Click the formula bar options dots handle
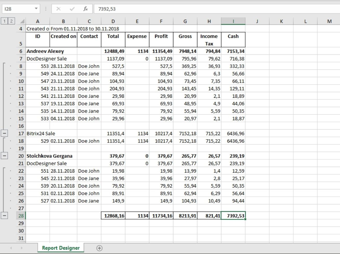The height and width of the screenshot is (254, 340). coord(46,9)
